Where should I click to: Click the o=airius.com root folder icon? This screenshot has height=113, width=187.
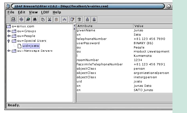[x=9, y=26]
